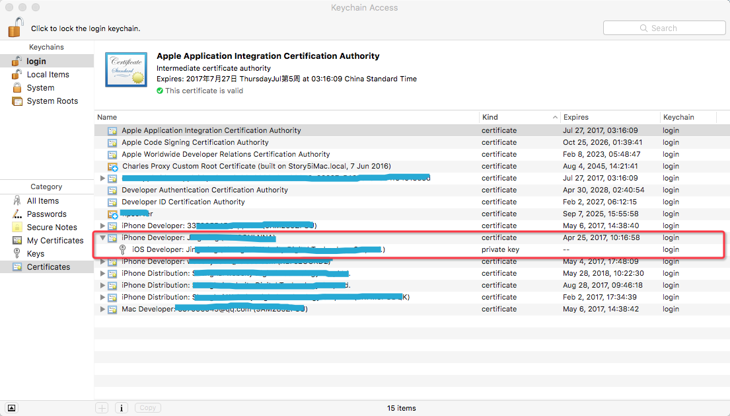Show the All Items category

tap(46, 201)
